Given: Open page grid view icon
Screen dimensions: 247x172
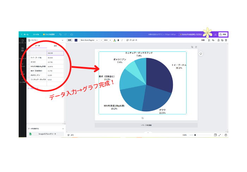Looking at the screenshot, I should click(215, 135).
